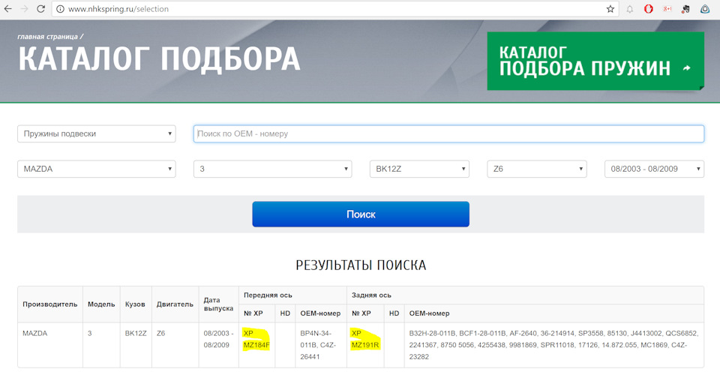This screenshot has width=720, height=375.
Task: Click the Производитель column header
Action: (x=50, y=304)
